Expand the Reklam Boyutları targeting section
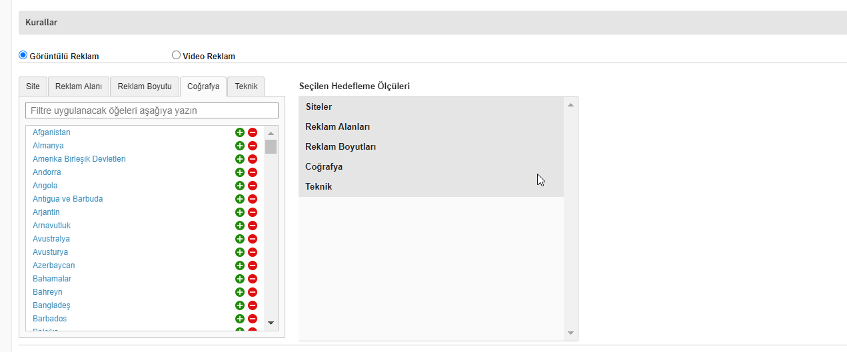Viewport: 847px width, 352px height. 341,147
